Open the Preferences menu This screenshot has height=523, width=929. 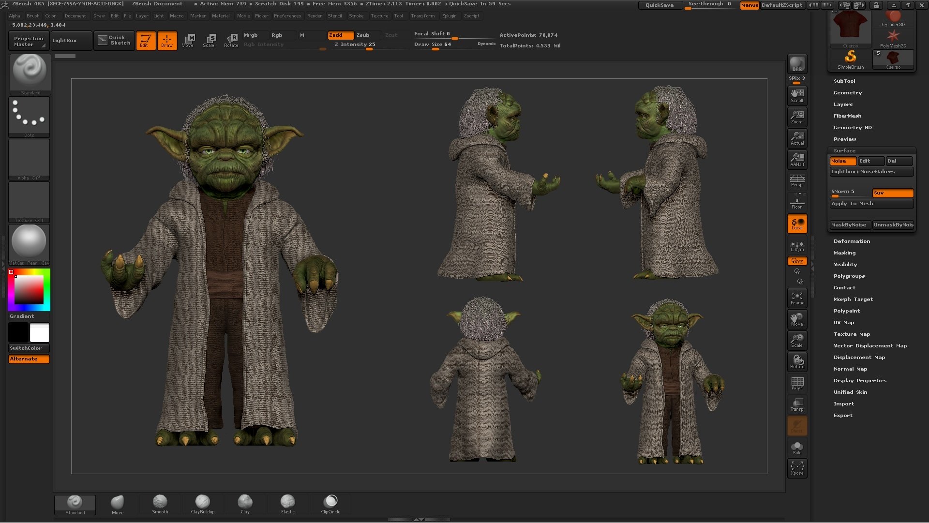(x=287, y=16)
